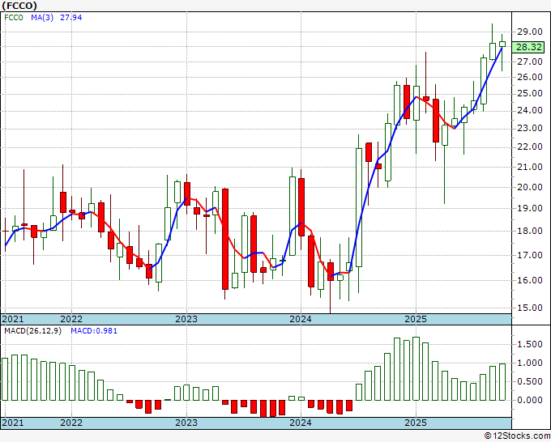Click the 19.00 price axis label
This screenshot has width=551, height=442.
[529, 208]
